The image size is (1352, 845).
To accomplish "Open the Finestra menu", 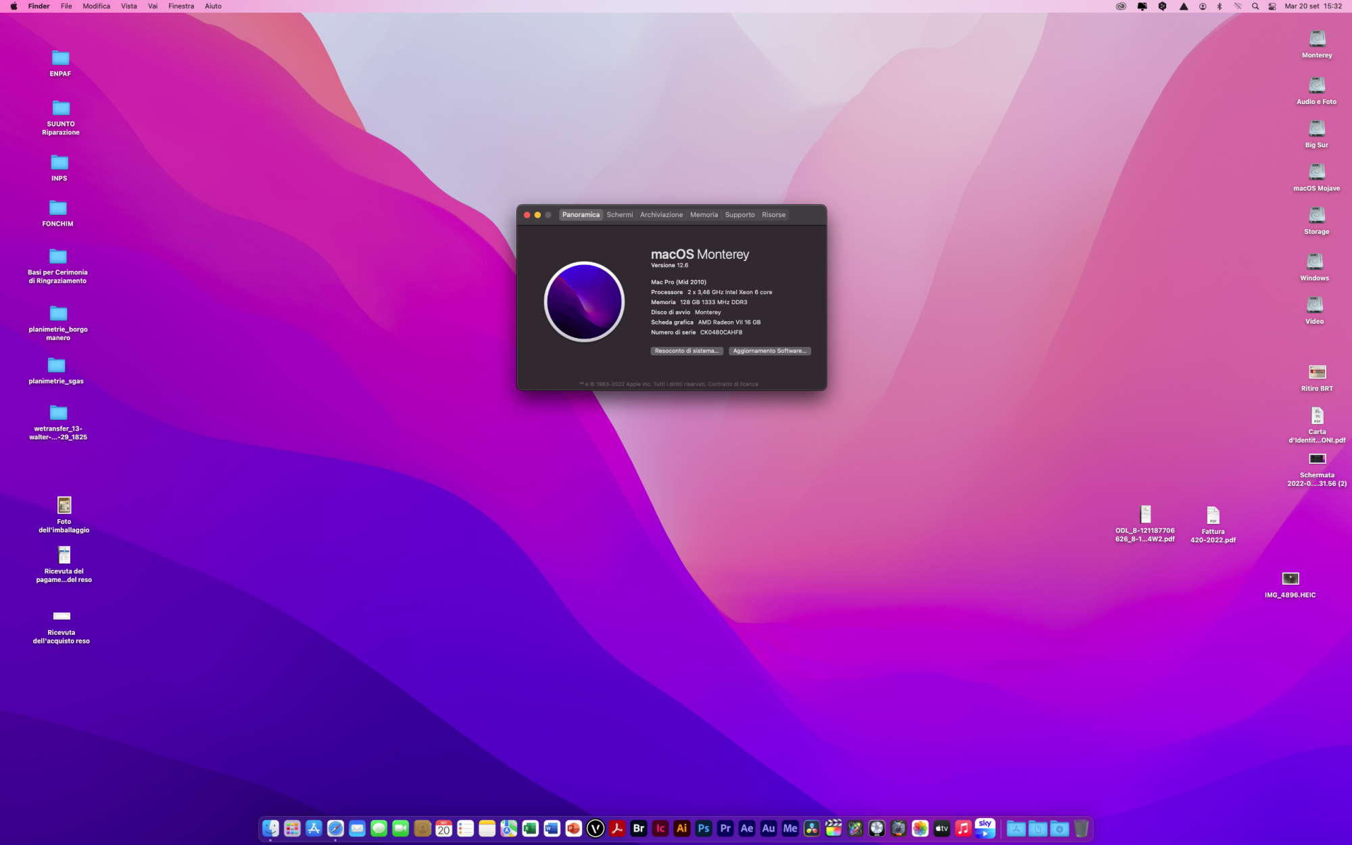I will coord(180,6).
